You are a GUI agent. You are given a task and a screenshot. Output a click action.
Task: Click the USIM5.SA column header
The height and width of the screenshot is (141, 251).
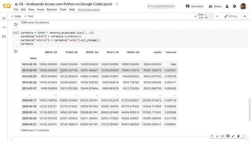(x=92, y=52)
